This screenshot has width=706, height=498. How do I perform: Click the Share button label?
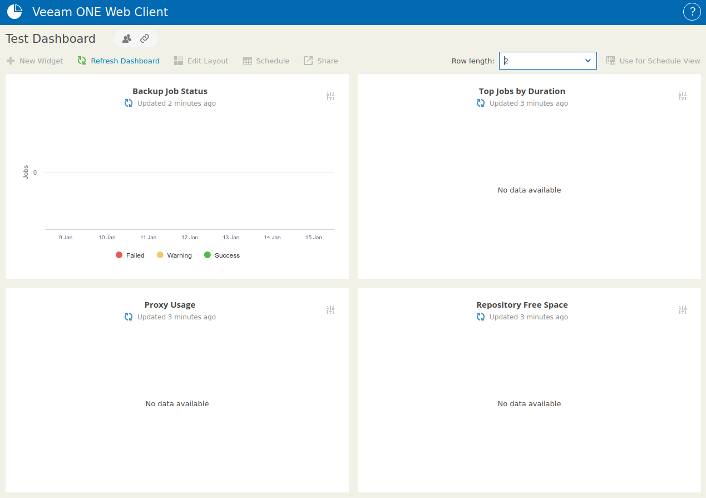pos(328,61)
